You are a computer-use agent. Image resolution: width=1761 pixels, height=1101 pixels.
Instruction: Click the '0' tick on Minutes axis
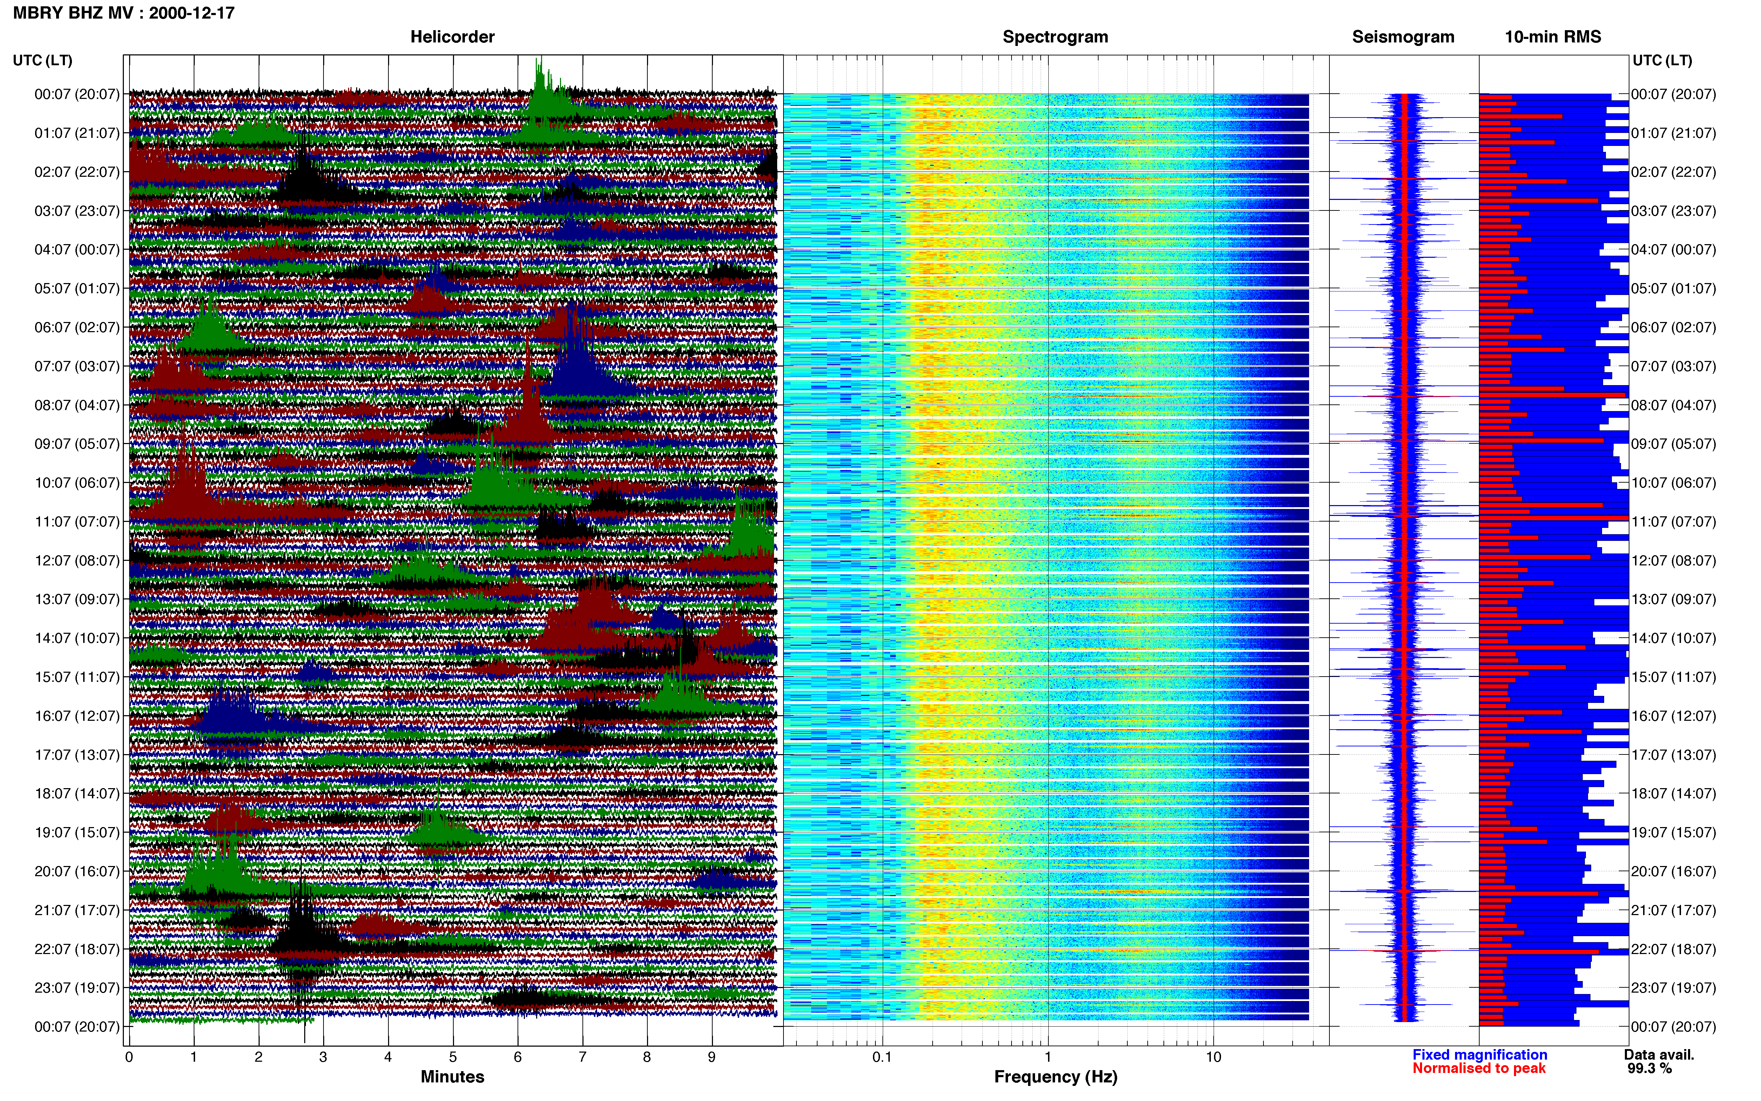pyautogui.click(x=129, y=1057)
